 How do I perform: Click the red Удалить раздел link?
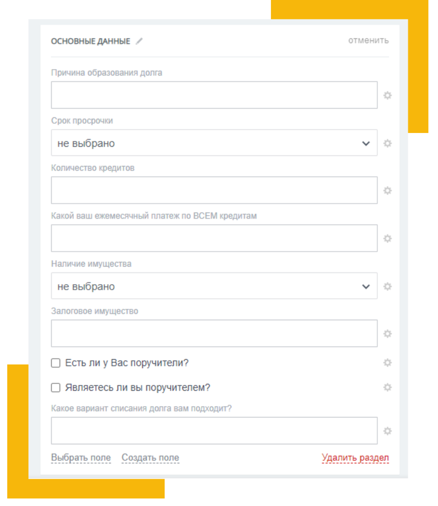[x=355, y=458]
